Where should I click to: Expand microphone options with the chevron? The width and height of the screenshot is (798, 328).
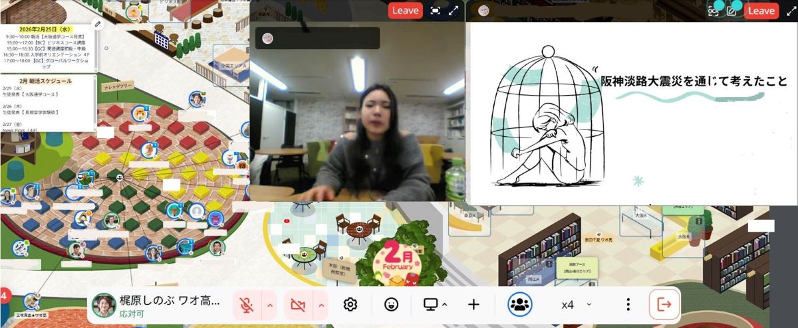click(x=269, y=305)
